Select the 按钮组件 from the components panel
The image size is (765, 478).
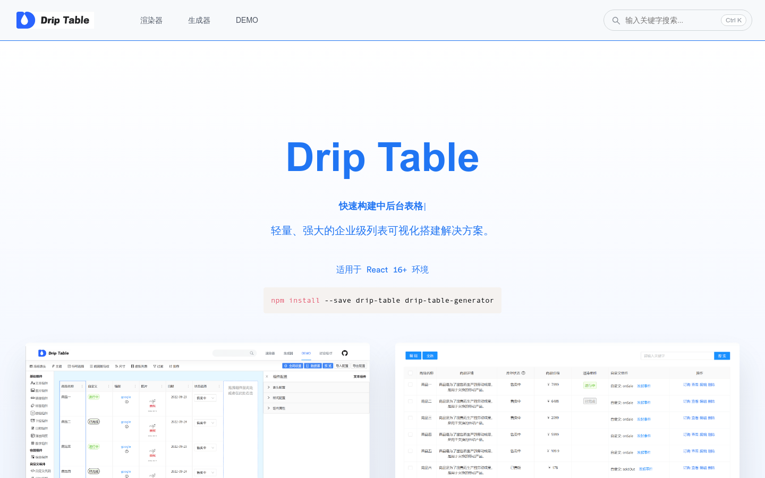tap(40, 413)
